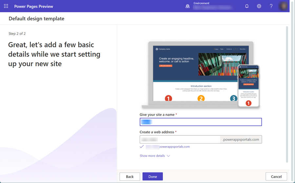The height and width of the screenshot is (183, 295).
Task: Open the app launcher waffle icon
Action: (6, 6)
